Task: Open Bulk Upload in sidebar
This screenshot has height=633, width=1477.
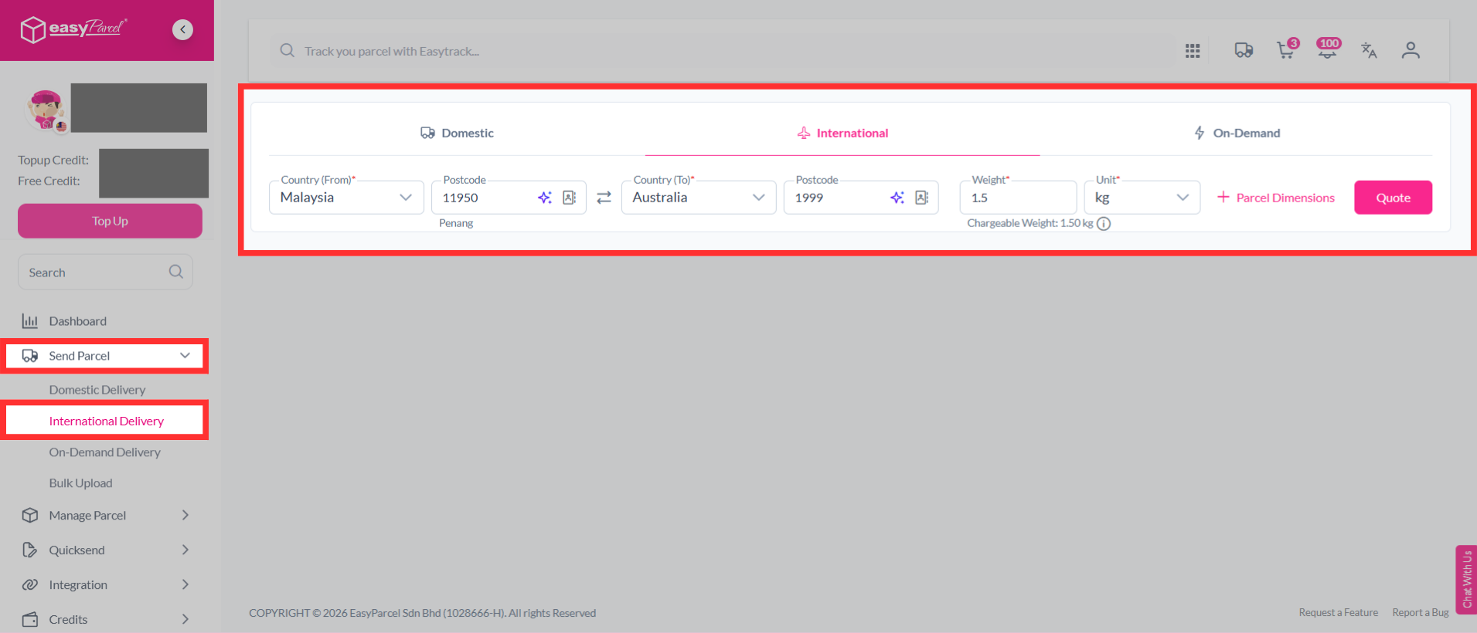Action: click(81, 483)
